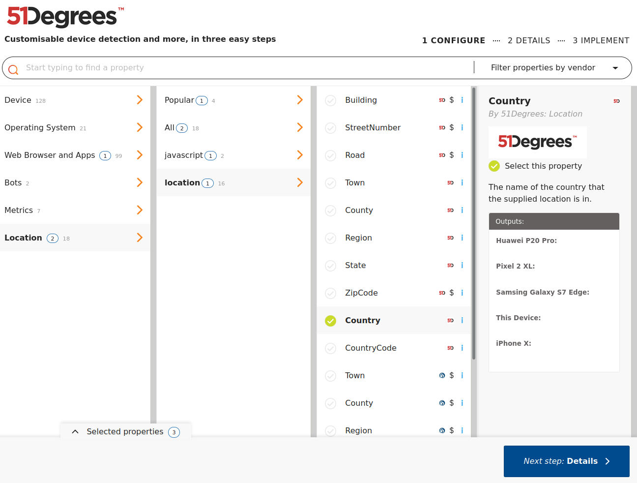Open the info icon for Road
Viewport: 637px width, 483px height.
(x=462, y=155)
